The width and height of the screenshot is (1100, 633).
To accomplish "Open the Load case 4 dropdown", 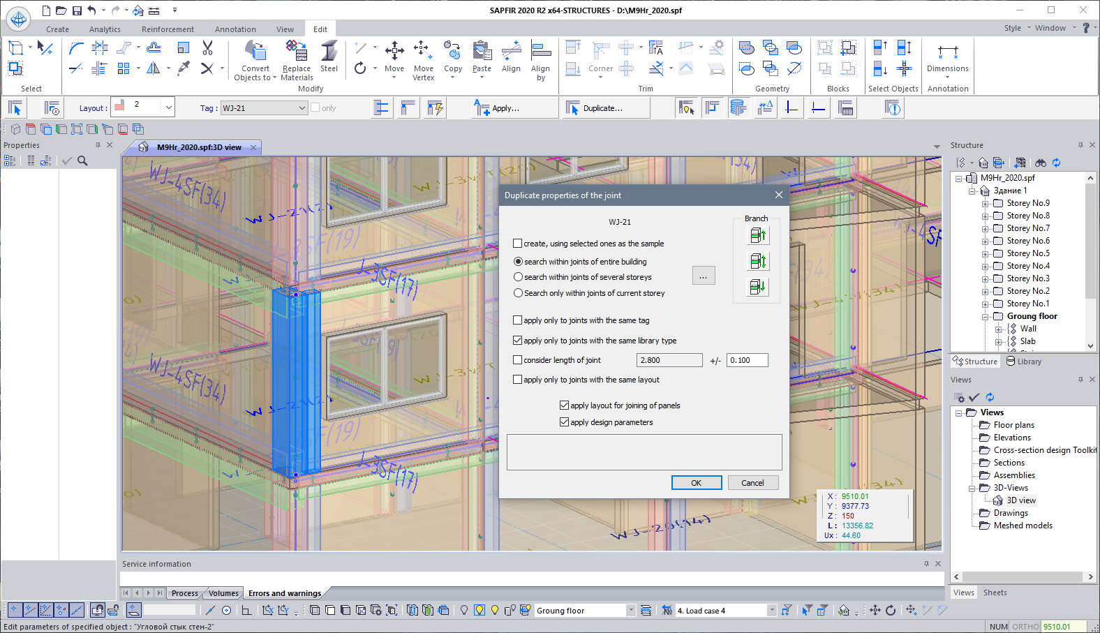I will coord(771,611).
